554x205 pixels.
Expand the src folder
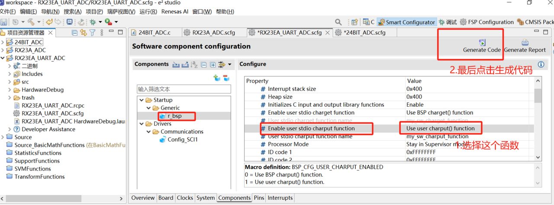[10, 82]
